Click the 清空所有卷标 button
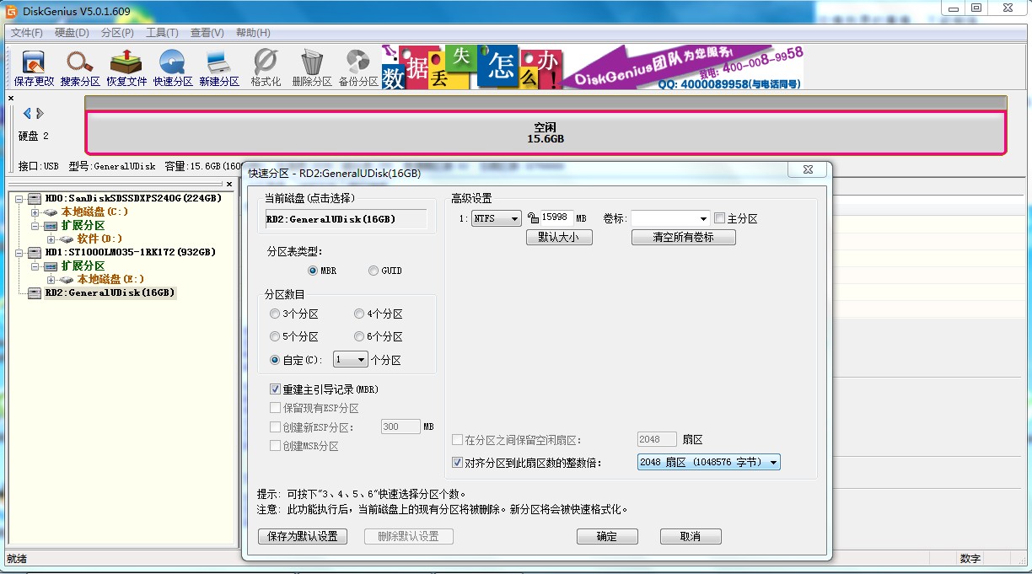 coord(683,238)
